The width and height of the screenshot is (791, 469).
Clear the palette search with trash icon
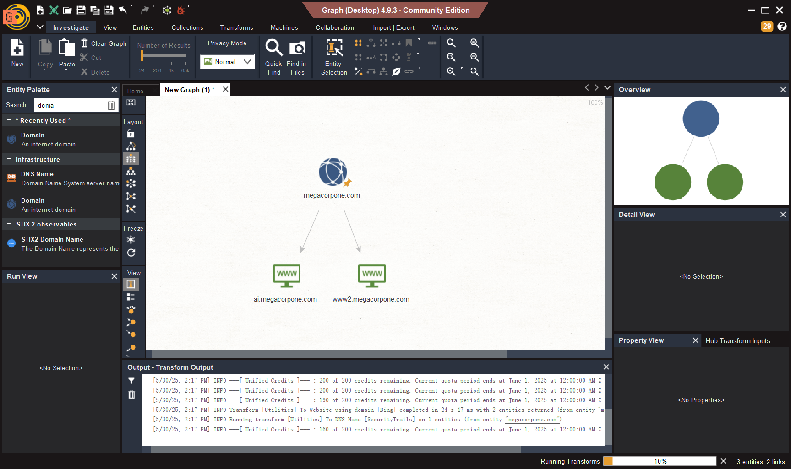(x=111, y=105)
